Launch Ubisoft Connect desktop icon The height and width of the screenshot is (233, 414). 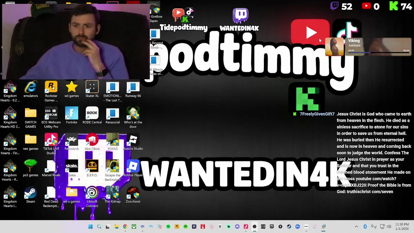(x=92, y=197)
